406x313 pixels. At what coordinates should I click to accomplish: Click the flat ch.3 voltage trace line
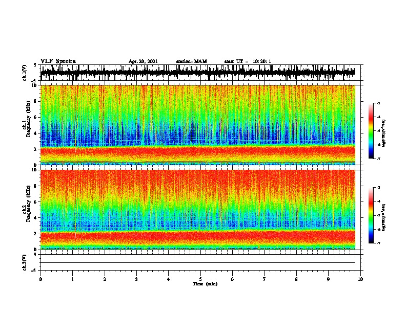pyautogui.click(x=198, y=263)
